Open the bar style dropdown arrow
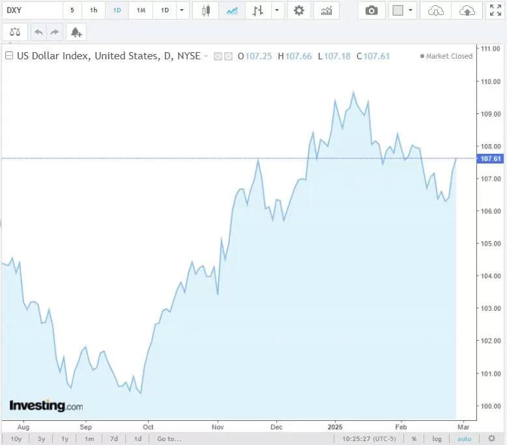The height and width of the screenshot is (445, 507). 278,10
